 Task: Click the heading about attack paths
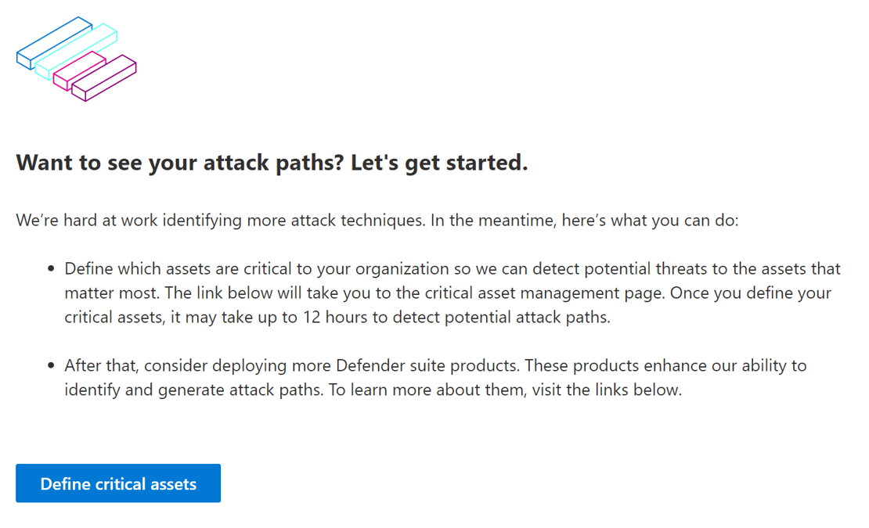coord(272,162)
